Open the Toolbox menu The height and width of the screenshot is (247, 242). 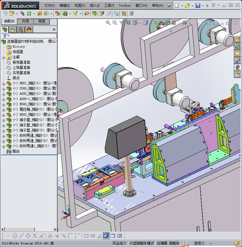point(125,6)
